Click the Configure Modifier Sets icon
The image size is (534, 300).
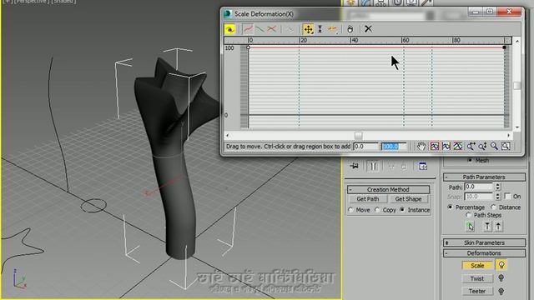click(423, 167)
